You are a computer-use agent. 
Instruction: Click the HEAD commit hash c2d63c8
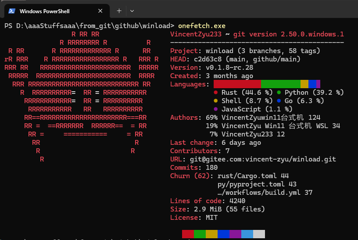(208, 59)
